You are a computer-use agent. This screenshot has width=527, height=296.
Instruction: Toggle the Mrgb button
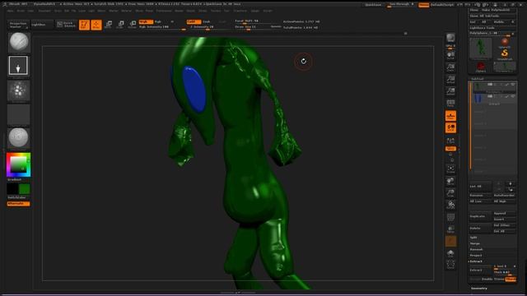146,22
